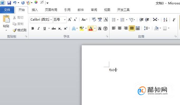180x105 pixels.
Task: Open the font name Calibri dropdown
Action: [x=51, y=20]
